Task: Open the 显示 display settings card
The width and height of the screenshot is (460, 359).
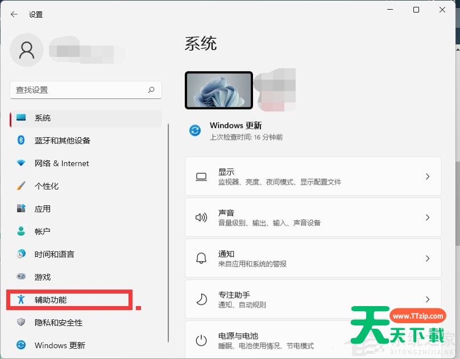Action: (313, 176)
